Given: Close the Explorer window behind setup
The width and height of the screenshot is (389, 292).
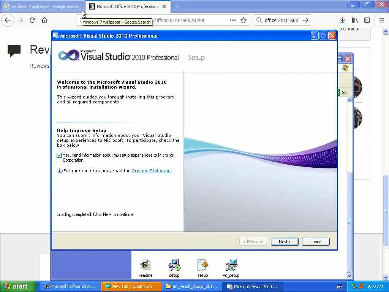Looking at the screenshot, I should [x=348, y=59].
